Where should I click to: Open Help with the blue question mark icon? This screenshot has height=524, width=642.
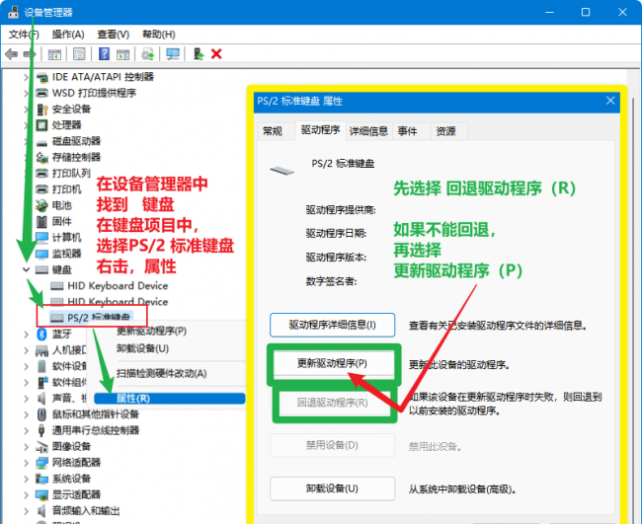[x=104, y=54]
